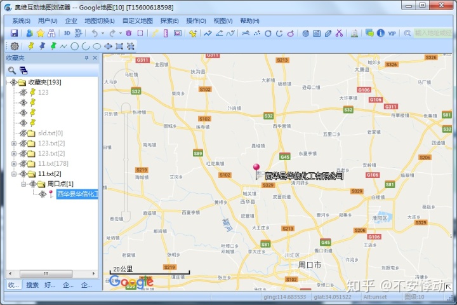Click the blue polyline with plus icon
The image size is (457, 305).
tap(208, 33)
